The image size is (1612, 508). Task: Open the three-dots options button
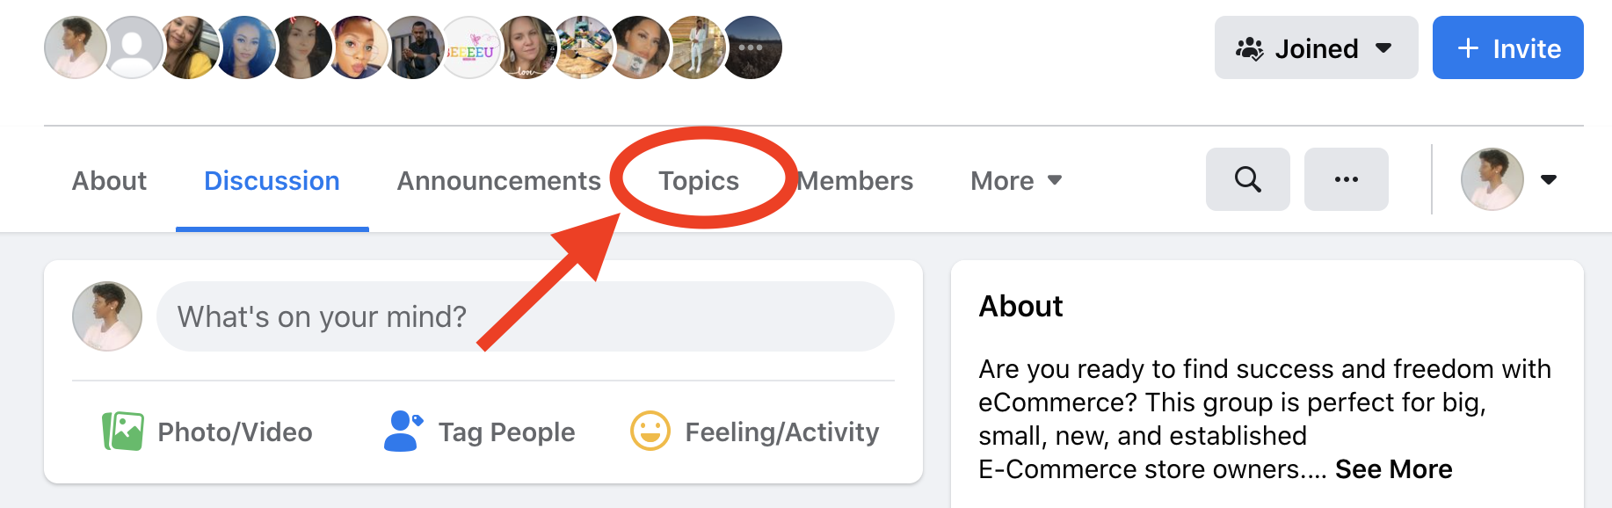click(1346, 179)
